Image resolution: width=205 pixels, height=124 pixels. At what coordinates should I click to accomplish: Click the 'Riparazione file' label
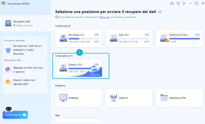(x=13, y=60)
